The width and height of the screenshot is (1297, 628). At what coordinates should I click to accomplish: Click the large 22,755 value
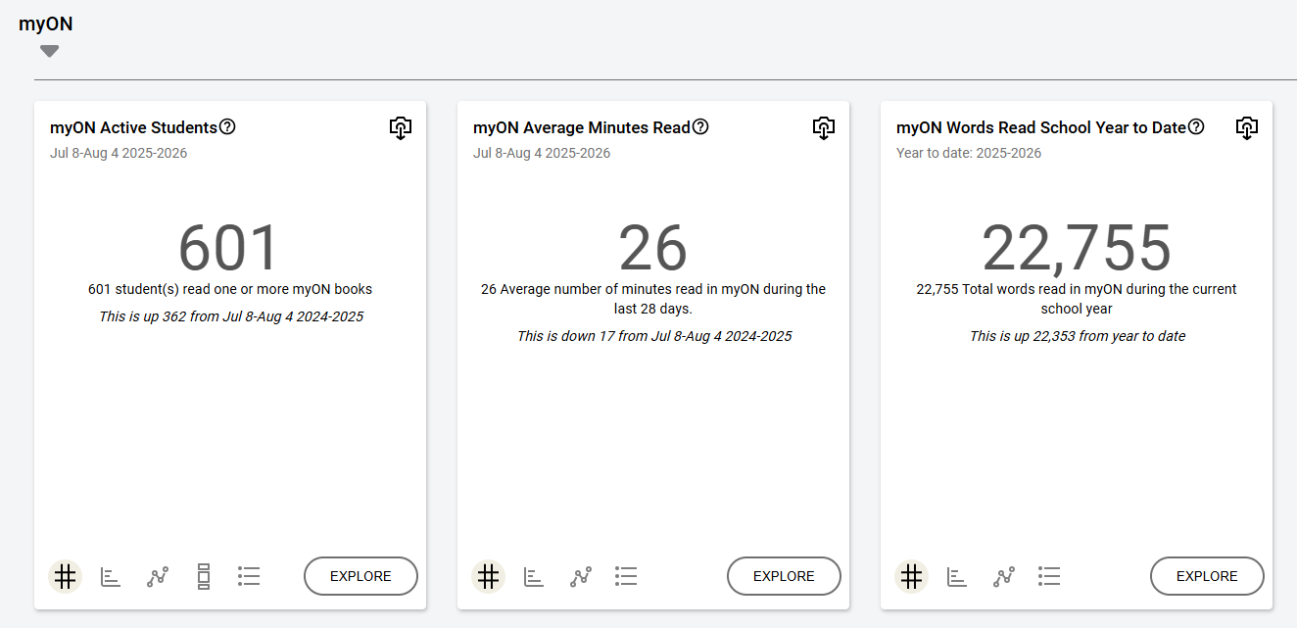(1077, 248)
